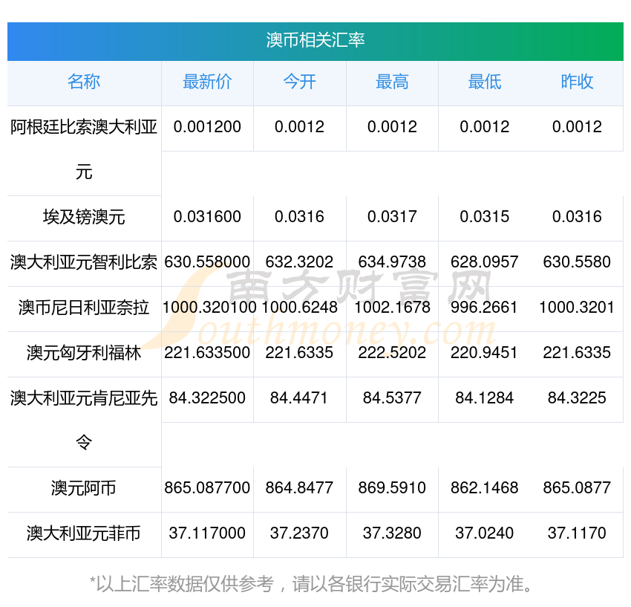Click the 澳币相关汇率 table title

click(x=315, y=40)
